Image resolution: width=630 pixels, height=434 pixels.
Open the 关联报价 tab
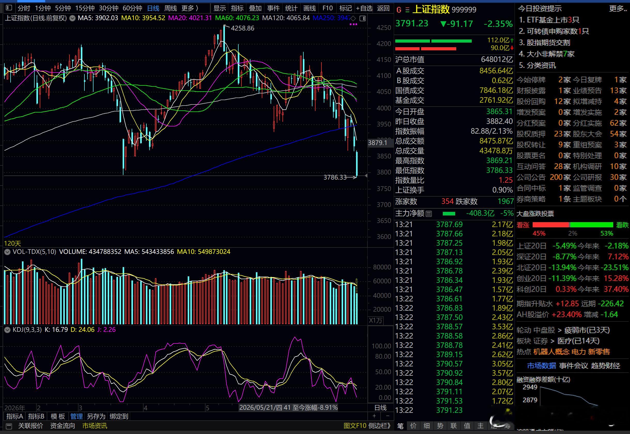coord(30,426)
